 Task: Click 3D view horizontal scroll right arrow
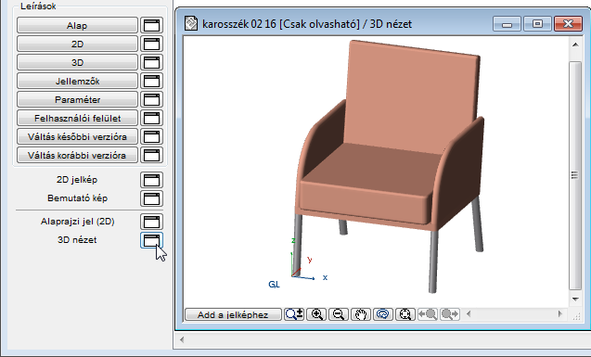coord(559,314)
